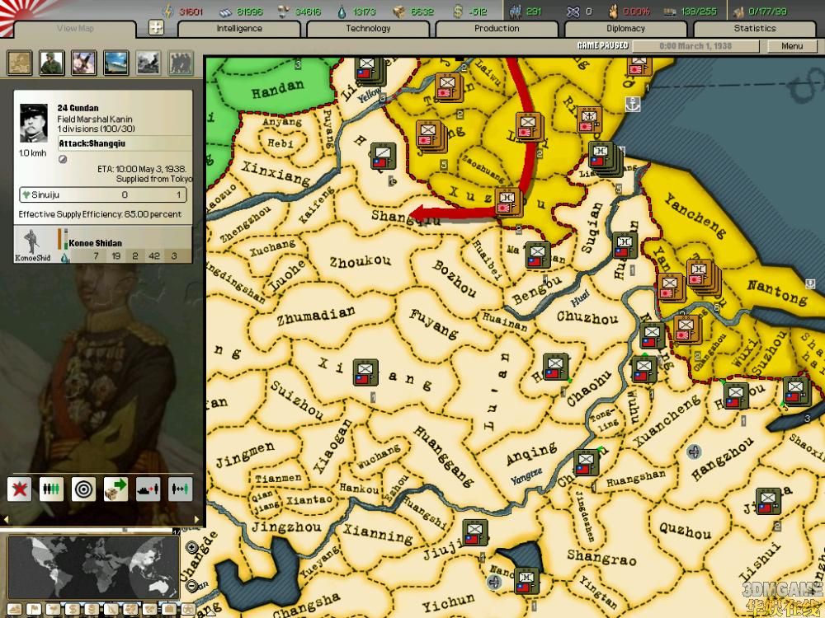Click the load onto ship icon

pyautogui.click(x=148, y=489)
